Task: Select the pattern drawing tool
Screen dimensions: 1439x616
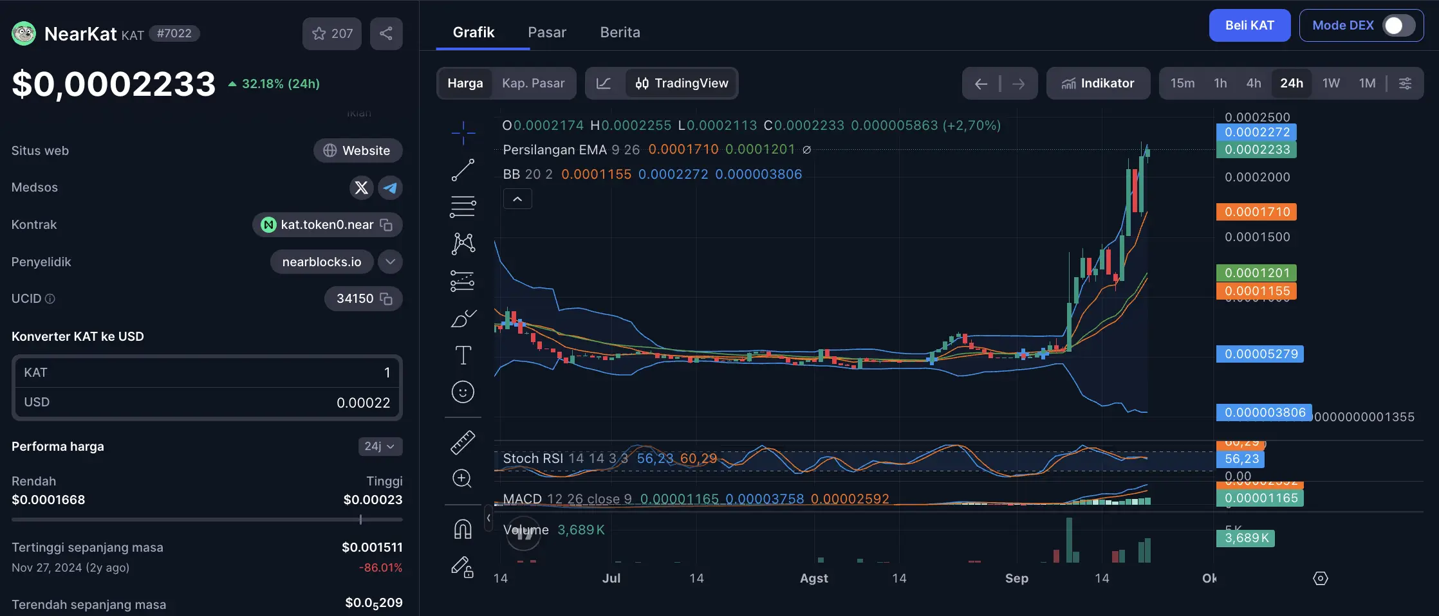Action: [x=463, y=244]
